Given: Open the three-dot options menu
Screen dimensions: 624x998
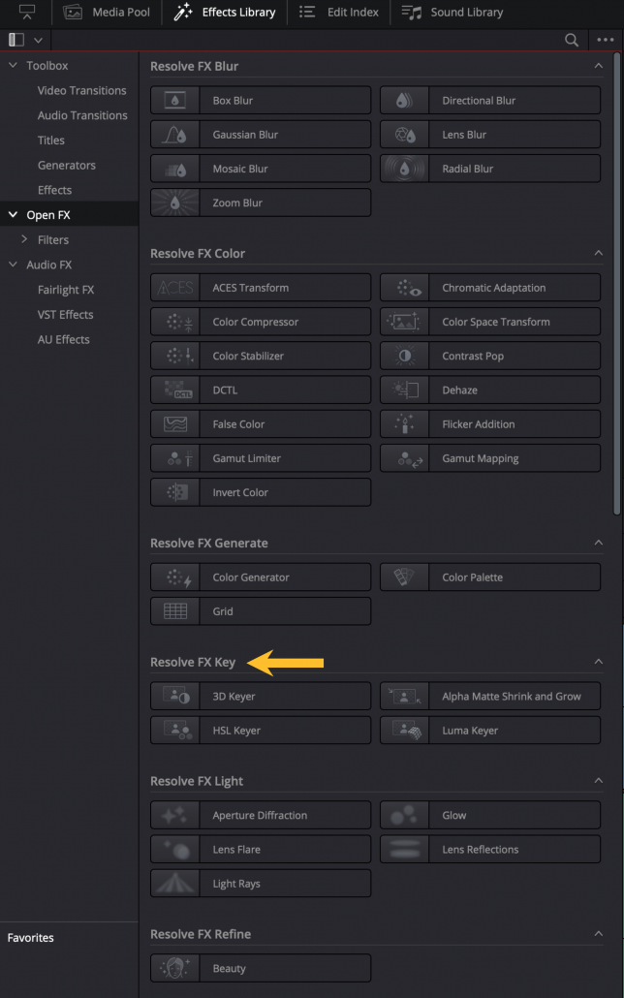Looking at the screenshot, I should (606, 40).
